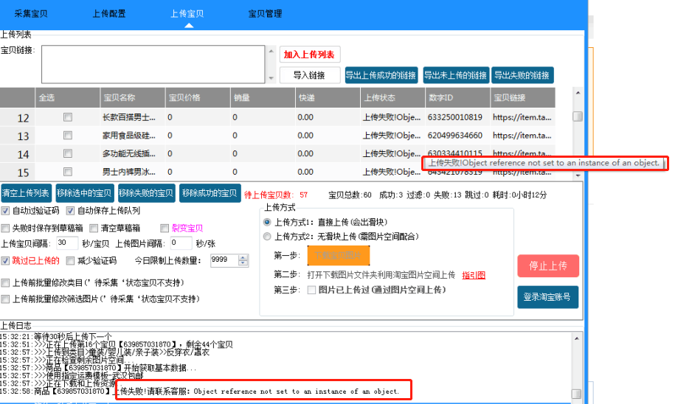This screenshot has height=404, width=678.
Task: Click the up arrow of the 上传日志 scrollbar
Action: click(x=577, y=338)
